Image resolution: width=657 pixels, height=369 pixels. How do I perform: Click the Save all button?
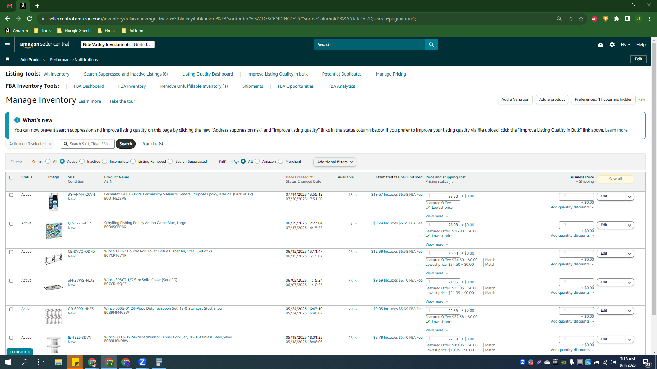(616, 179)
